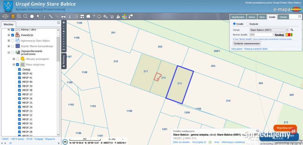The width and height of the screenshot is (303, 145).
Task: Switch to the Plany tab
Action: tap(262, 17)
